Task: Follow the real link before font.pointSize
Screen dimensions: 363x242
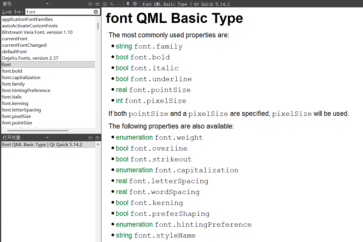Action: [121, 90]
